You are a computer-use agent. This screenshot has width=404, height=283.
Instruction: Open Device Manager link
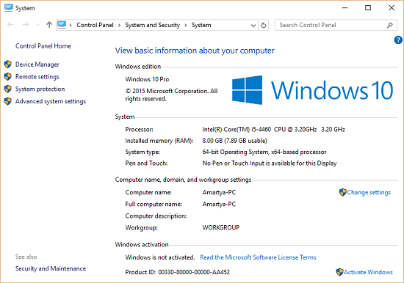pos(37,65)
